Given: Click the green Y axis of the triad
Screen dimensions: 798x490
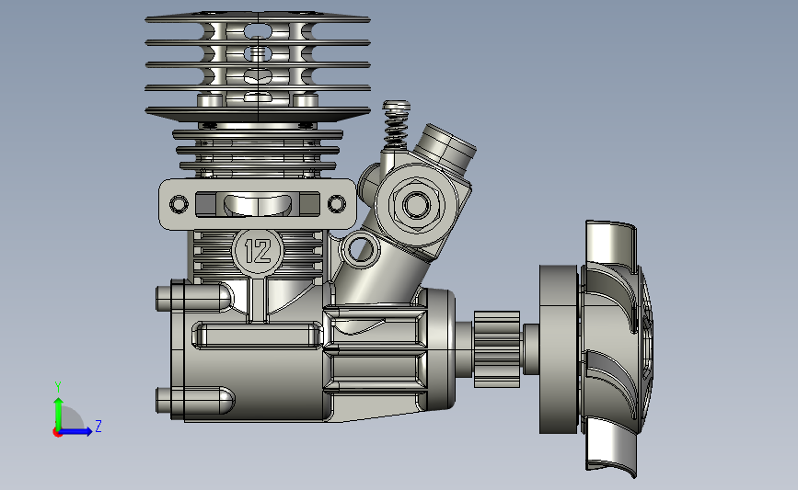Looking at the screenshot, I should (58, 414).
